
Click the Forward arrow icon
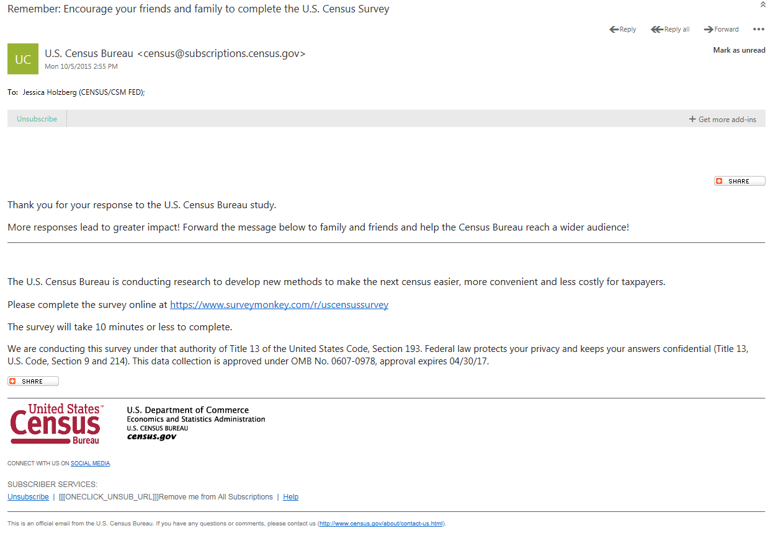click(x=708, y=29)
